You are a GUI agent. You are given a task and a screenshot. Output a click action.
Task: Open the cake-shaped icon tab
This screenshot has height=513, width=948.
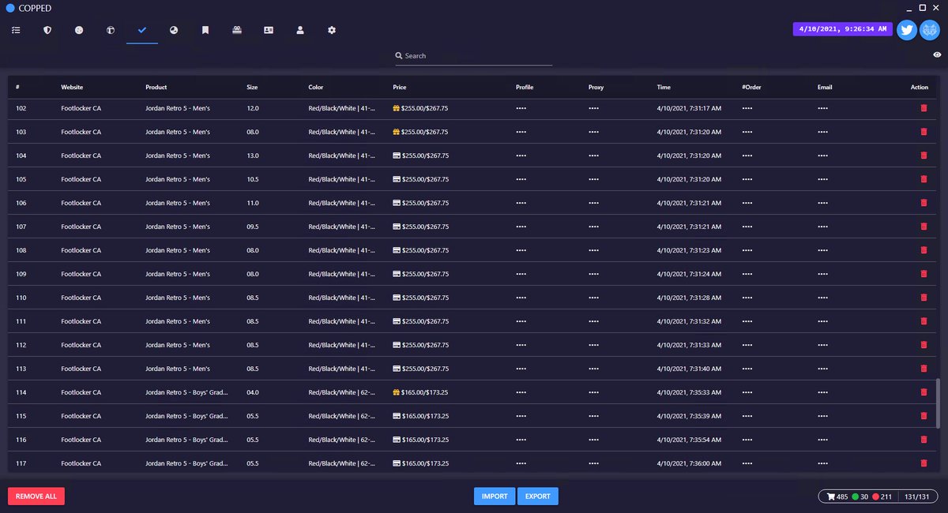(237, 30)
